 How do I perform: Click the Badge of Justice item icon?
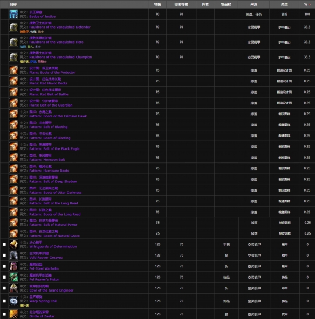pyautogui.click(x=13, y=14)
